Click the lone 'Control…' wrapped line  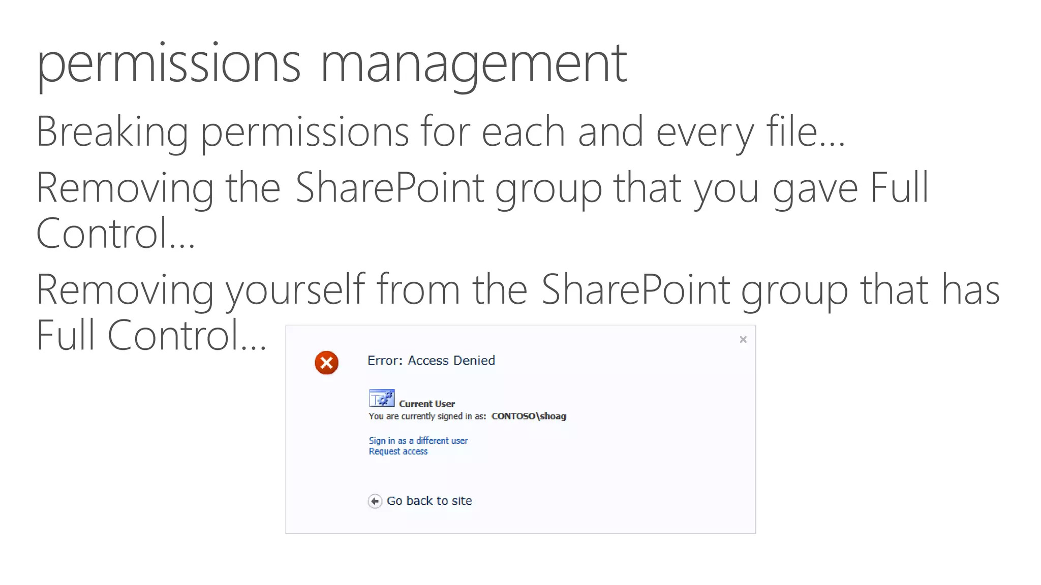click(x=115, y=234)
